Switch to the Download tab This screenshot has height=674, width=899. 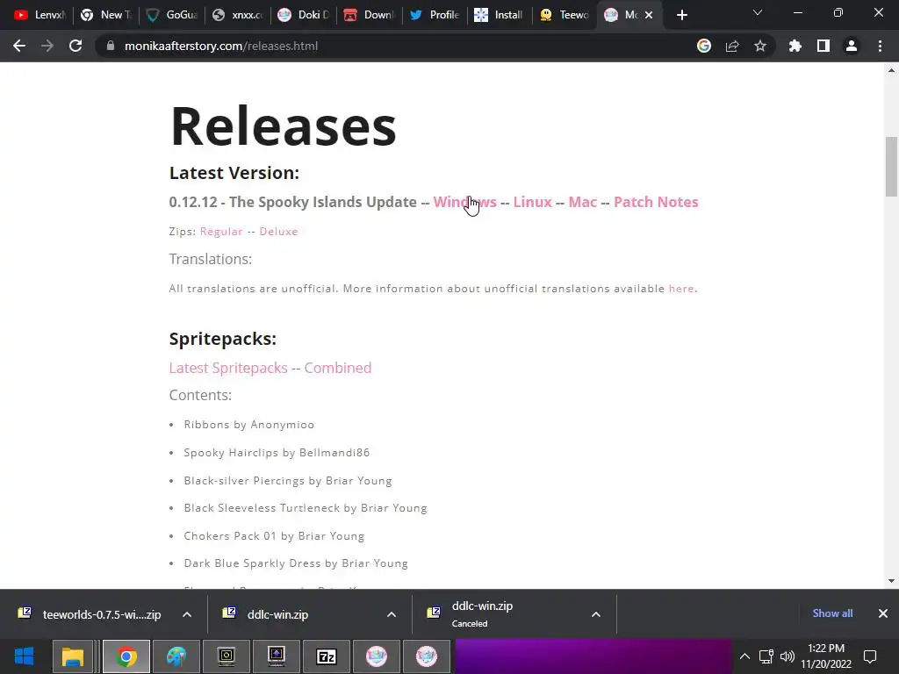point(370,15)
